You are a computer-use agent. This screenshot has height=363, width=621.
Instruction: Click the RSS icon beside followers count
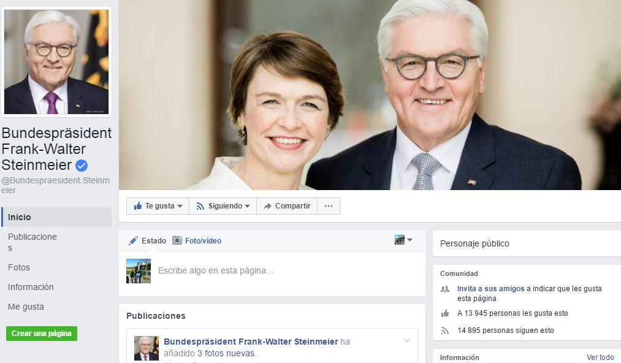(445, 331)
